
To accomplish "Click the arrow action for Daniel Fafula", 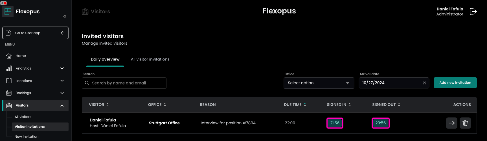I will (451, 123).
